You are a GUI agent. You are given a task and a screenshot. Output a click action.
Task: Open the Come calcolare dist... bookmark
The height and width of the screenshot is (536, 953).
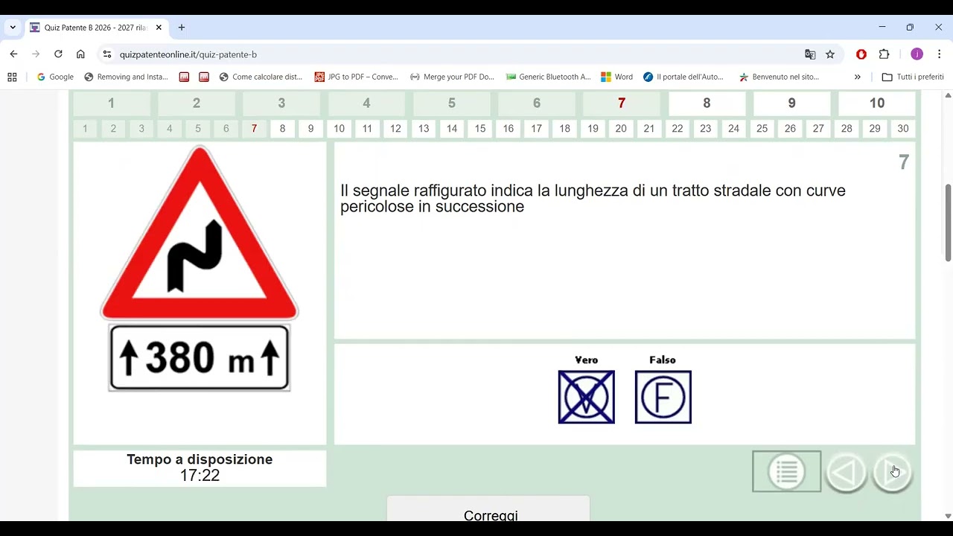(261, 77)
